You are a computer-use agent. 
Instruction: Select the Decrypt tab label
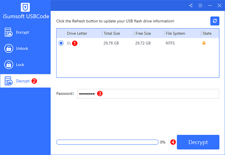tap(23, 81)
